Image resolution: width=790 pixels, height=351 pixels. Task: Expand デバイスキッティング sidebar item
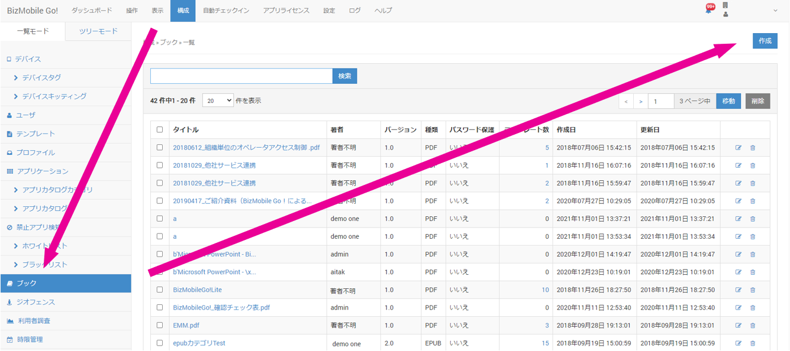coord(54,96)
